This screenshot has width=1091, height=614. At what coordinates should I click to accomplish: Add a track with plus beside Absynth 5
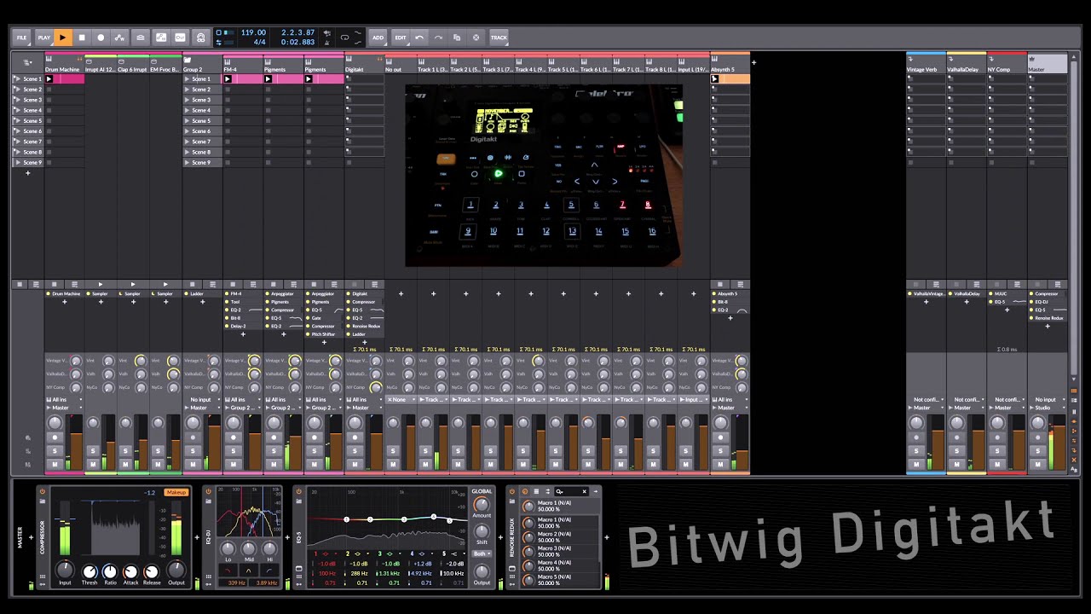(x=753, y=61)
